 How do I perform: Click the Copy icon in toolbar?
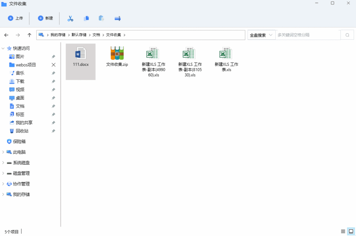point(86,18)
